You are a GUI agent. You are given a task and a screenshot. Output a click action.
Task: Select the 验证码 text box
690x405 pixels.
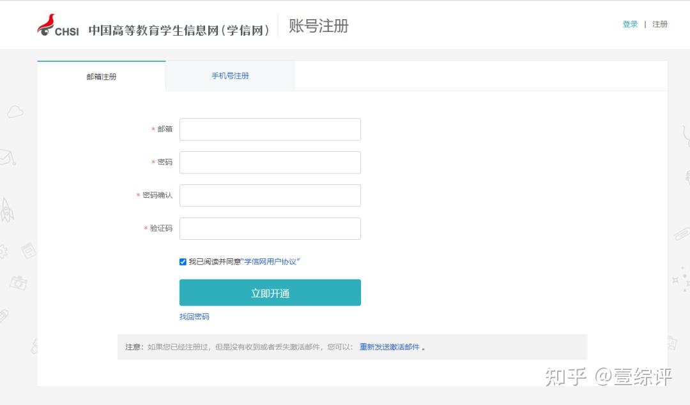tap(270, 229)
